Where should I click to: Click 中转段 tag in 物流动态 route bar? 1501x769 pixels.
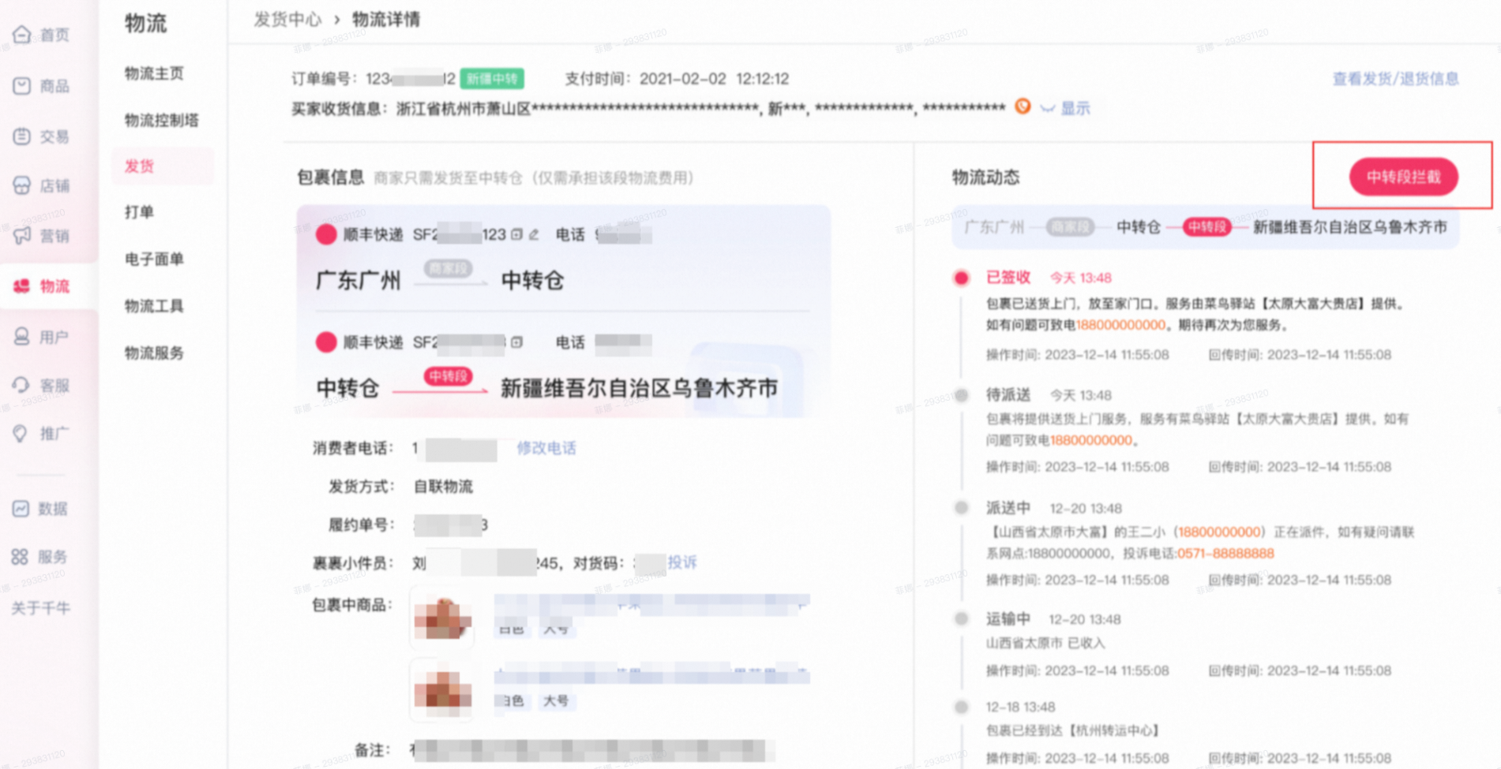[1206, 227]
